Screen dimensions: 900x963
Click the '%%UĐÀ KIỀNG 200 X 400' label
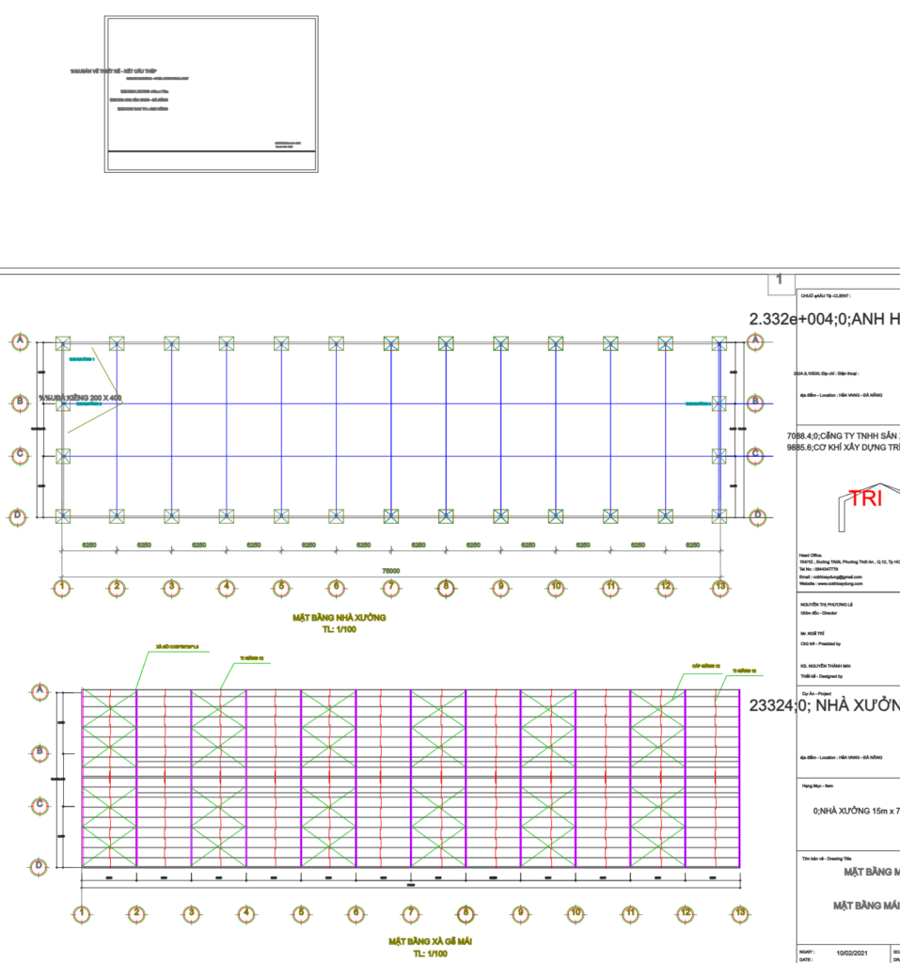pos(80,398)
